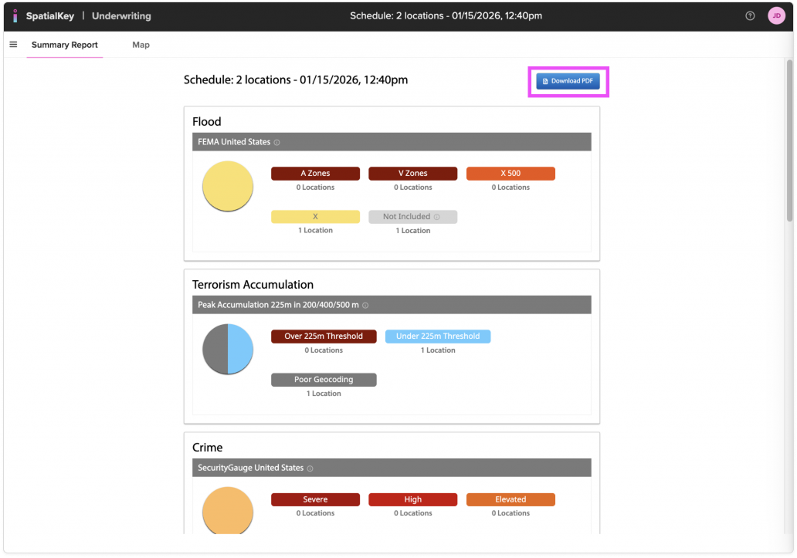Click the Poor Geocoding label
Screen dimensions: 797x558
(x=324, y=380)
